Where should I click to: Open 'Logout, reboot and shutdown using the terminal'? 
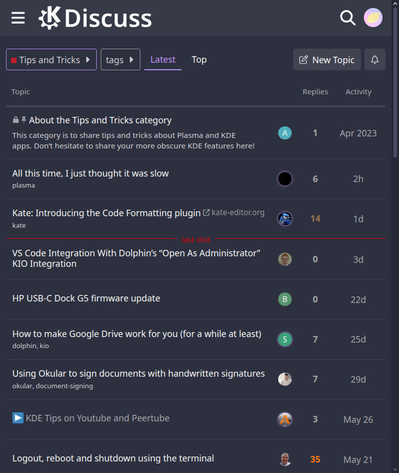[x=113, y=458]
